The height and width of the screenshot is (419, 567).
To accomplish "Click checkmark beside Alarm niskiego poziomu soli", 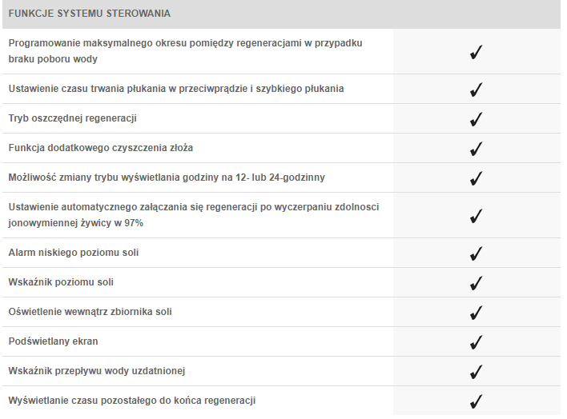I will tap(477, 253).
